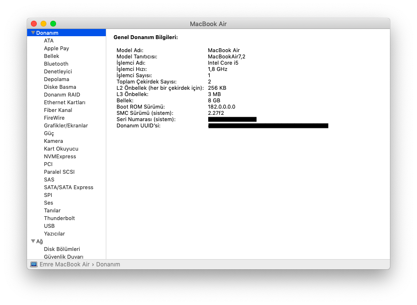
Task: Click the Donanım UUID'si label
Action: click(x=139, y=125)
